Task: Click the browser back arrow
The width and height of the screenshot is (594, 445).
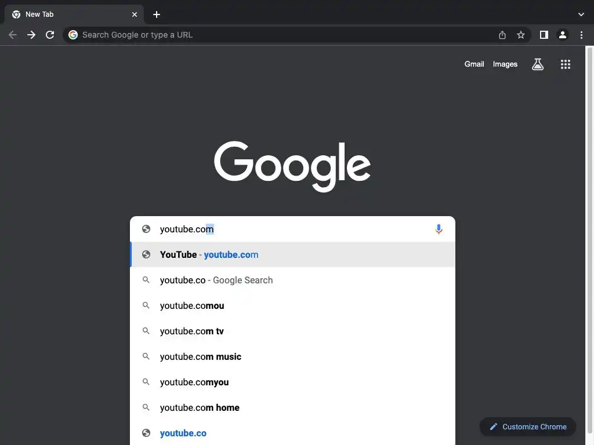Action: [x=13, y=35]
